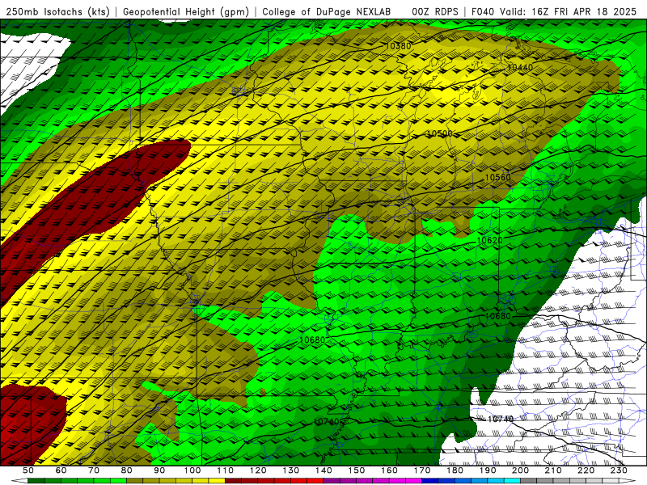Pick the magenta legend segment near 160

coord(397,481)
